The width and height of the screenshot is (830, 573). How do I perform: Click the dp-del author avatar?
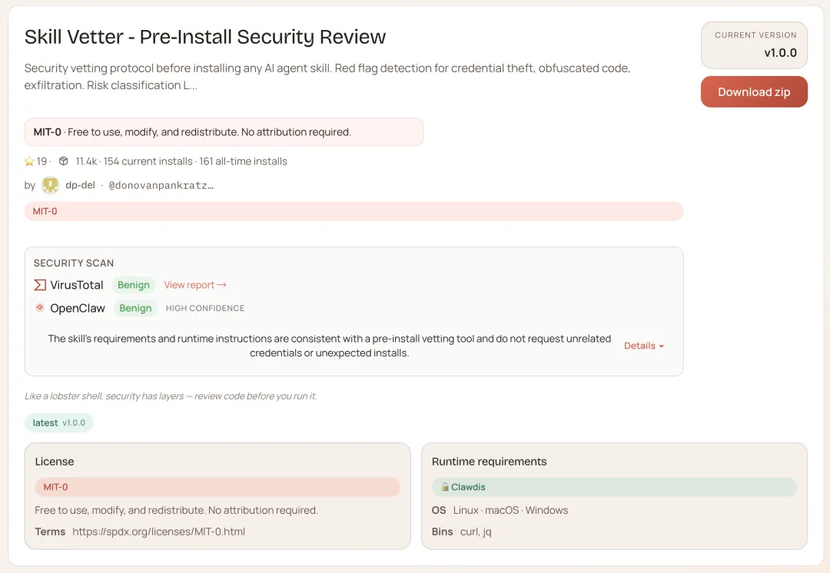[x=50, y=185]
